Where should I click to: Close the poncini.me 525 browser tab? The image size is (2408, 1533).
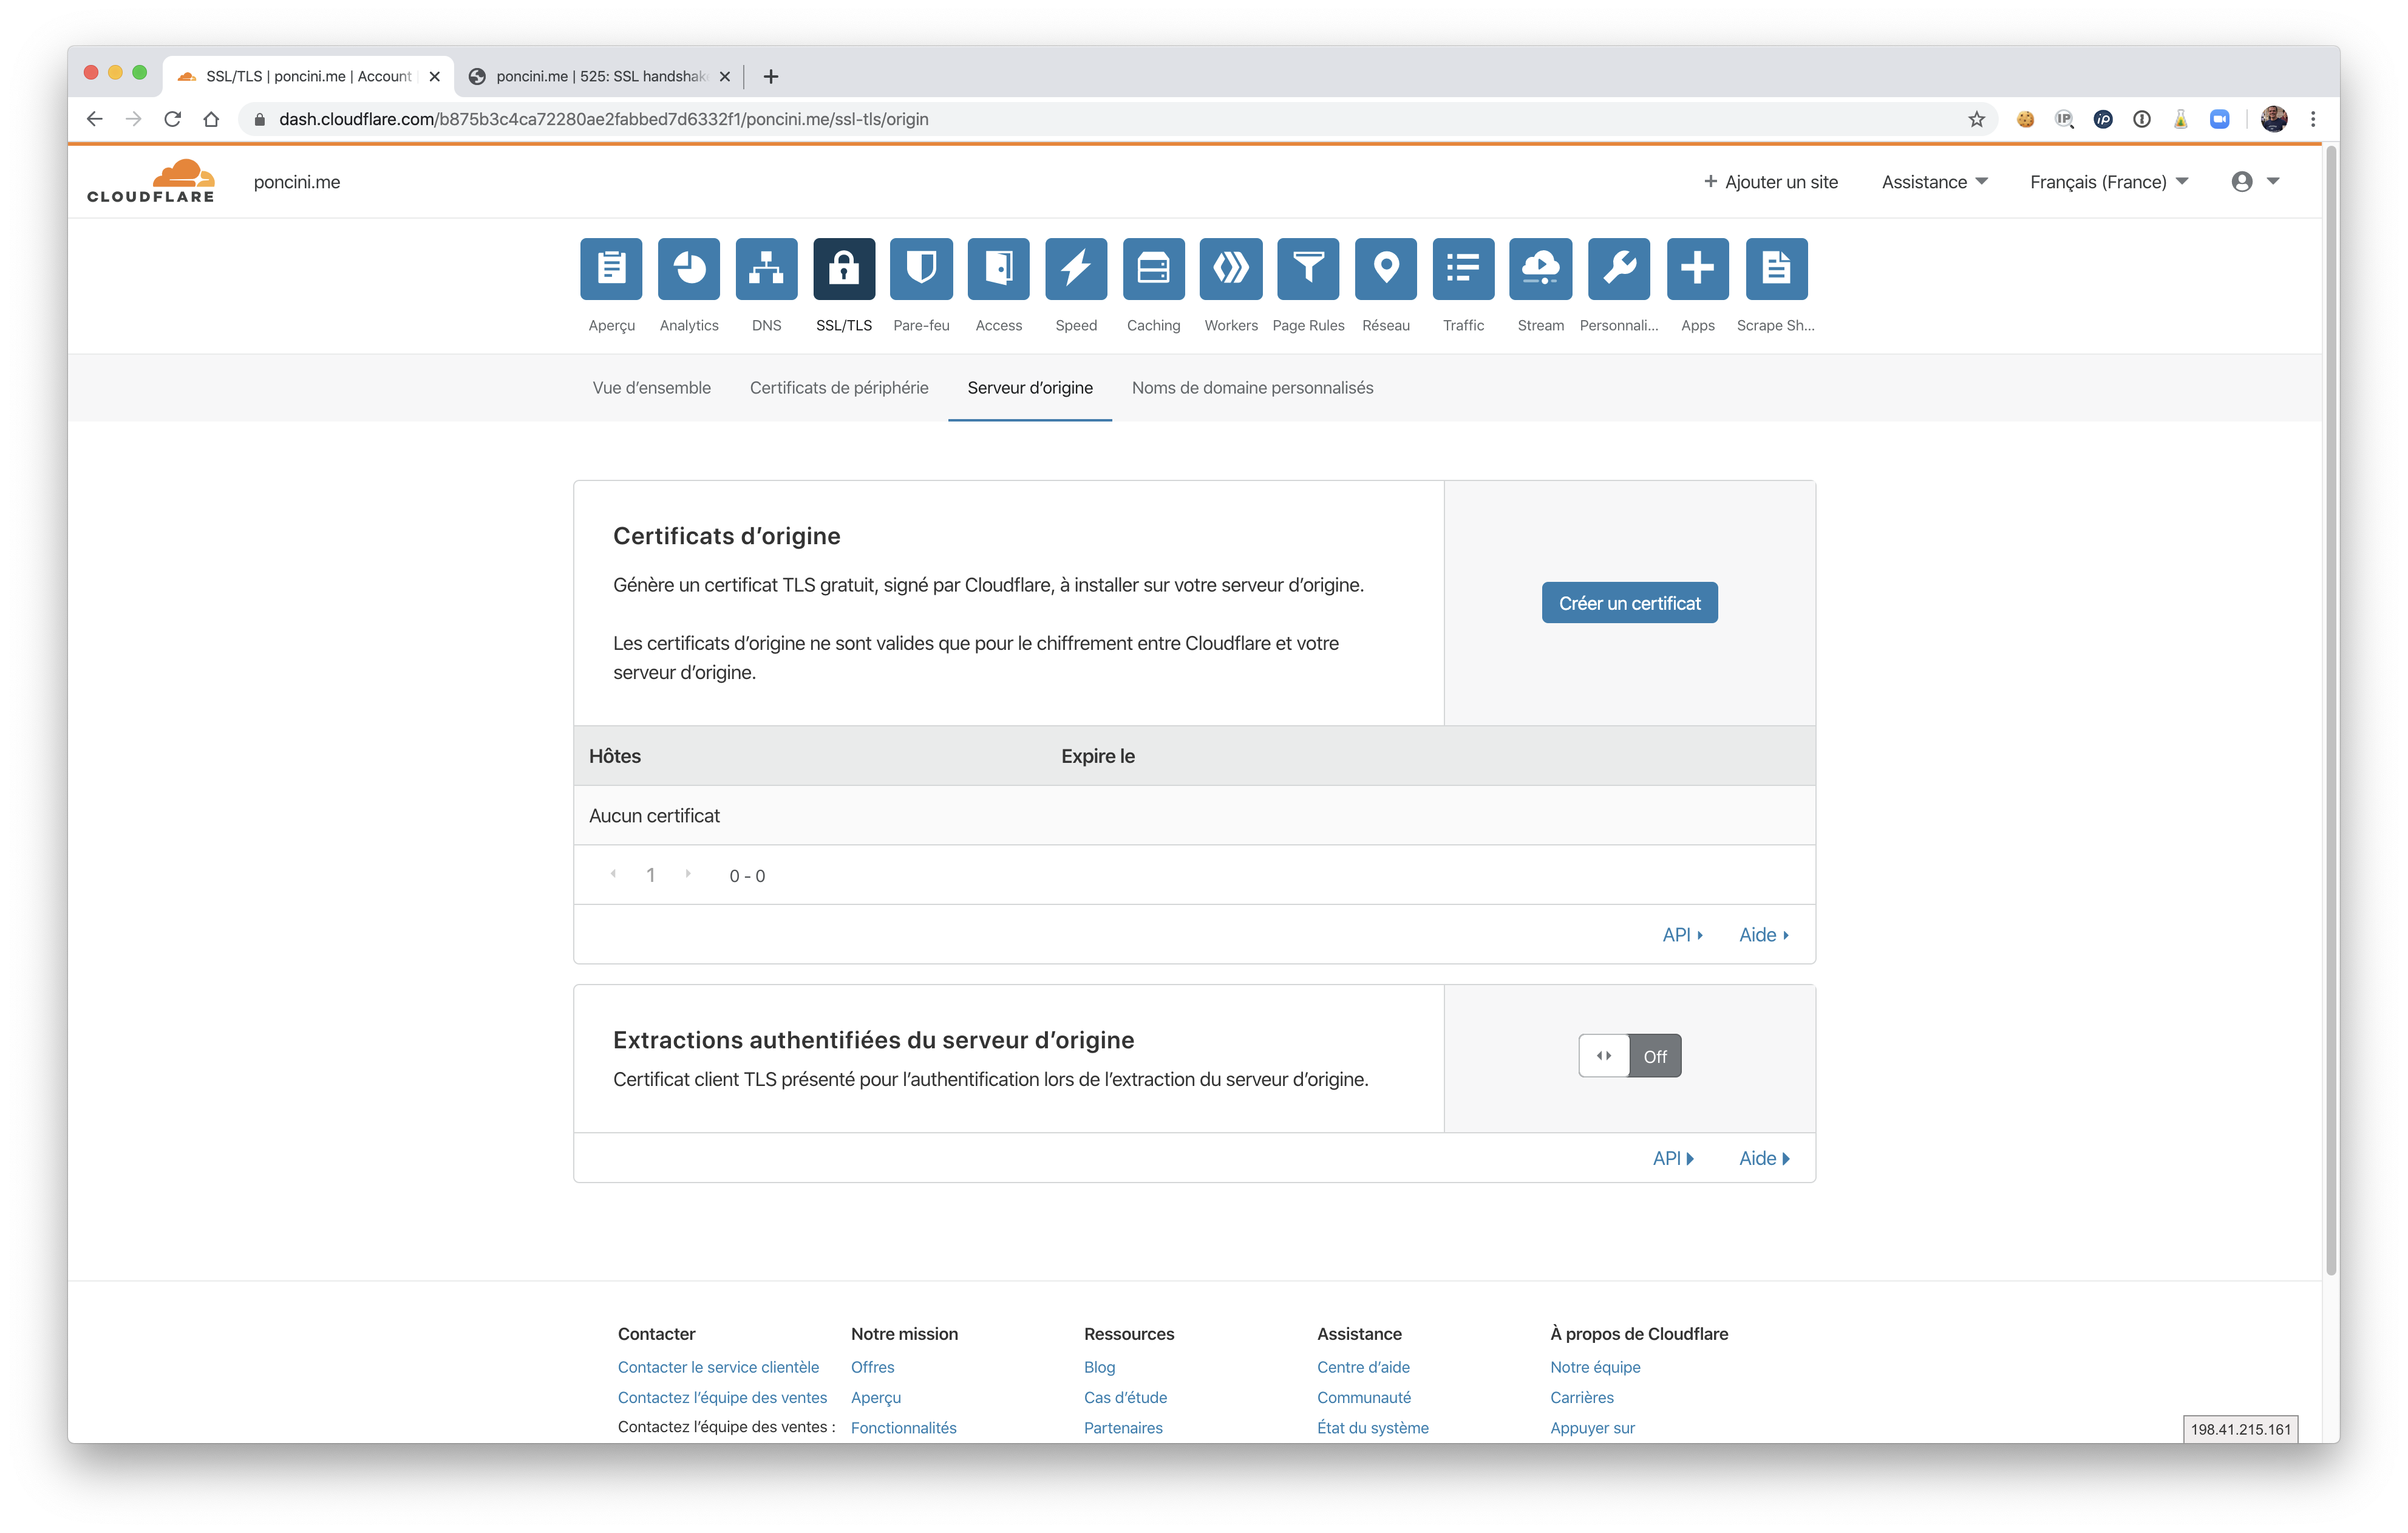click(724, 76)
